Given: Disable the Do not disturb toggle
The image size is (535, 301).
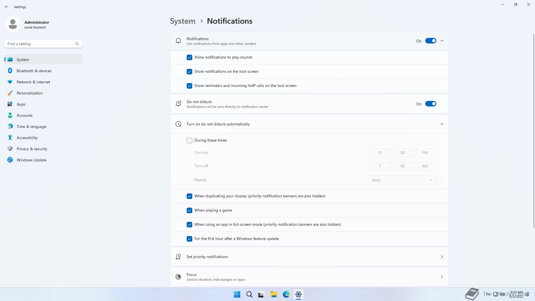Looking at the screenshot, I should 431,104.
